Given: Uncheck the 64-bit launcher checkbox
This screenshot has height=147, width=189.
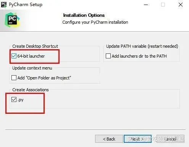Looking at the screenshot, I should pos(14,56).
